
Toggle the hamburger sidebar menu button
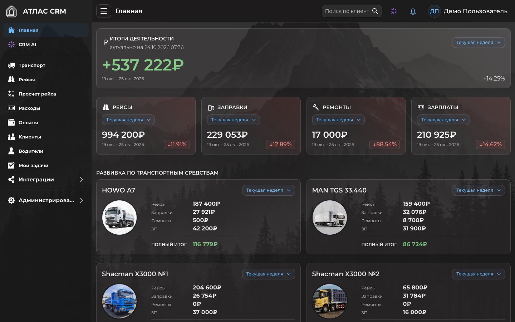click(x=104, y=11)
